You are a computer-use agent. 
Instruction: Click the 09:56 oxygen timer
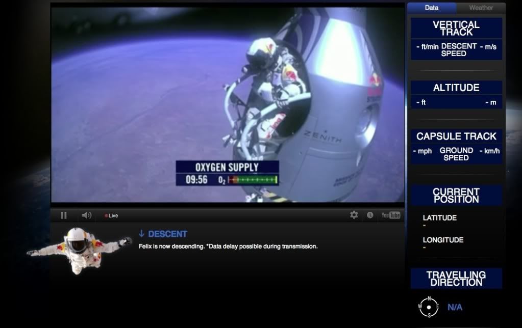click(196, 180)
